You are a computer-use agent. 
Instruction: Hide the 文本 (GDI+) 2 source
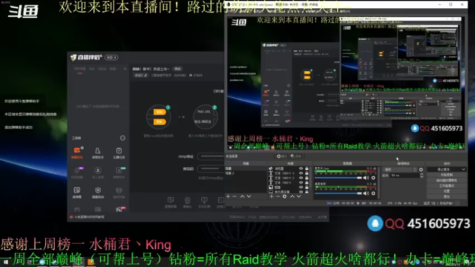[301, 177]
